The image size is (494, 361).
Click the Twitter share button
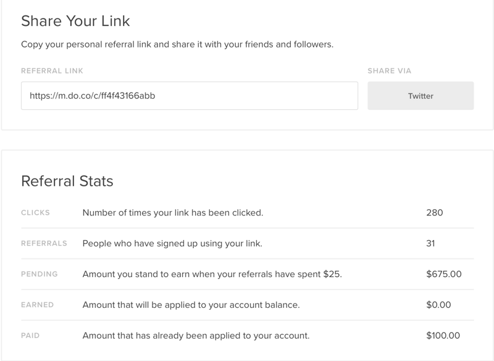421,96
